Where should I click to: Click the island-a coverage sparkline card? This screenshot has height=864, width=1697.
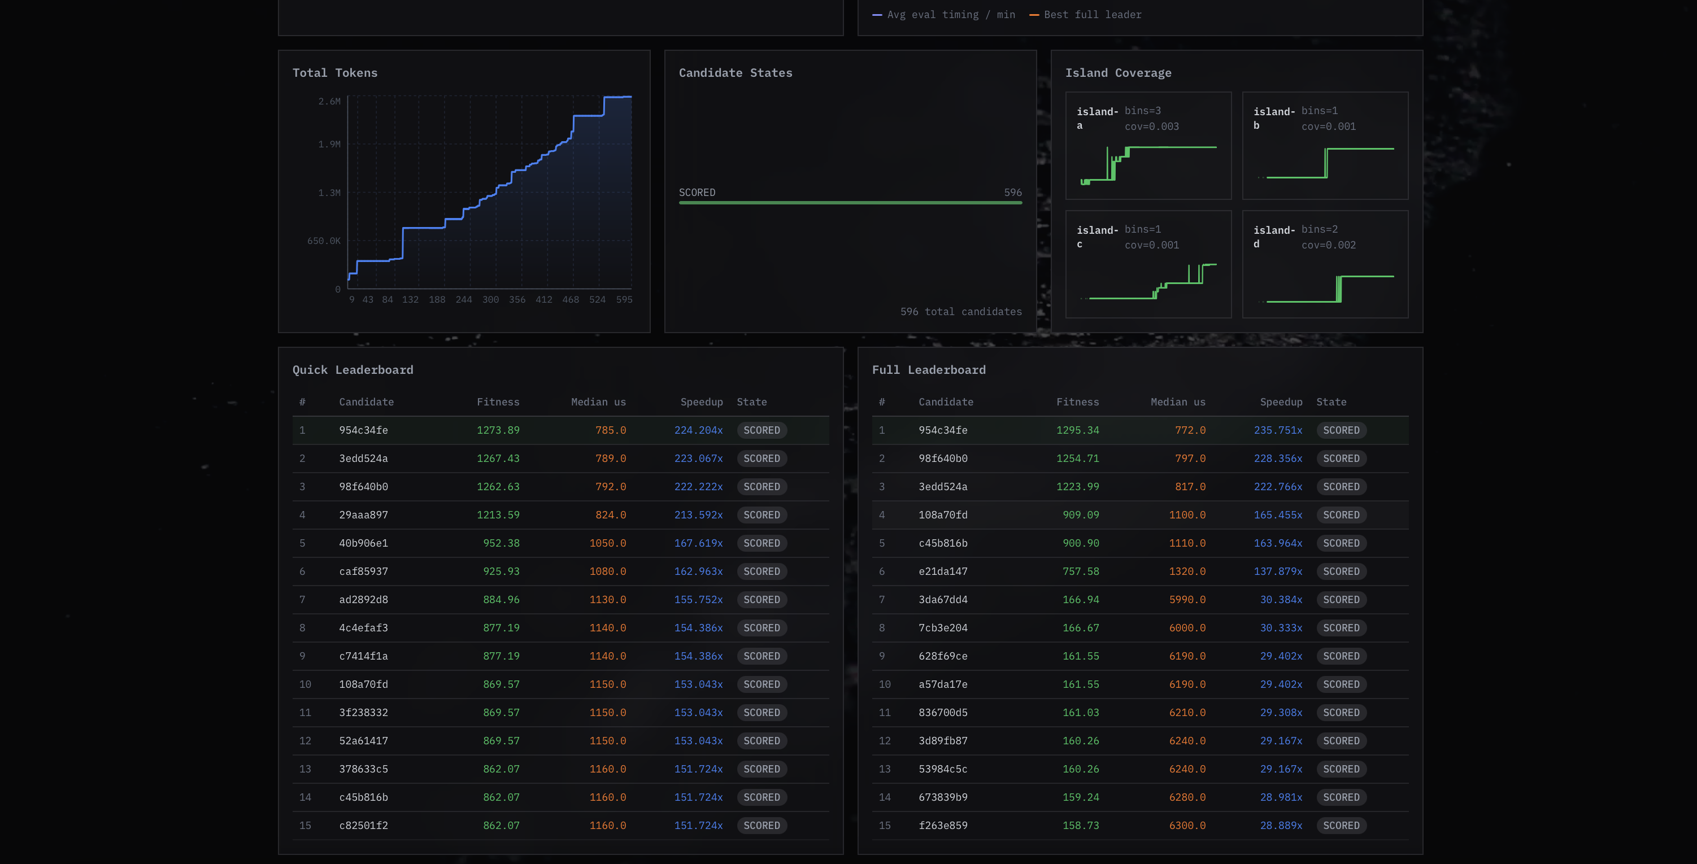[1147, 146]
